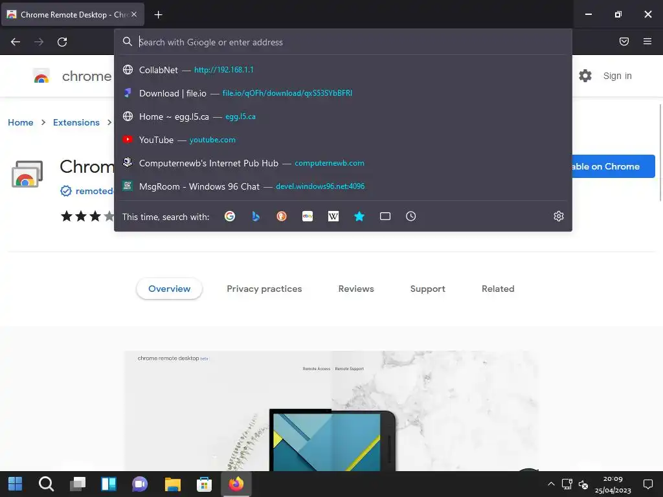Click the Firefox taskbar icon

click(x=236, y=484)
